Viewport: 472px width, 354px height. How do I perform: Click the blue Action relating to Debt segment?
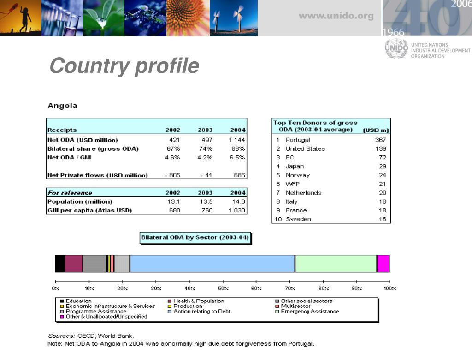pyautogui.click(x=212, y=264)
